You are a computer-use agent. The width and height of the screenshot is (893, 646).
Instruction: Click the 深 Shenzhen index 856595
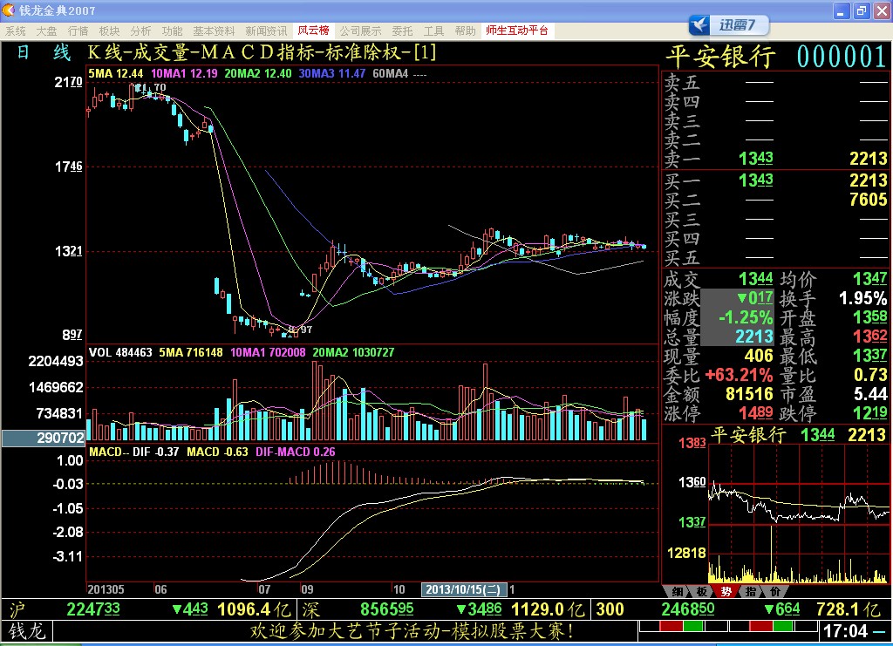coord(386,609)
